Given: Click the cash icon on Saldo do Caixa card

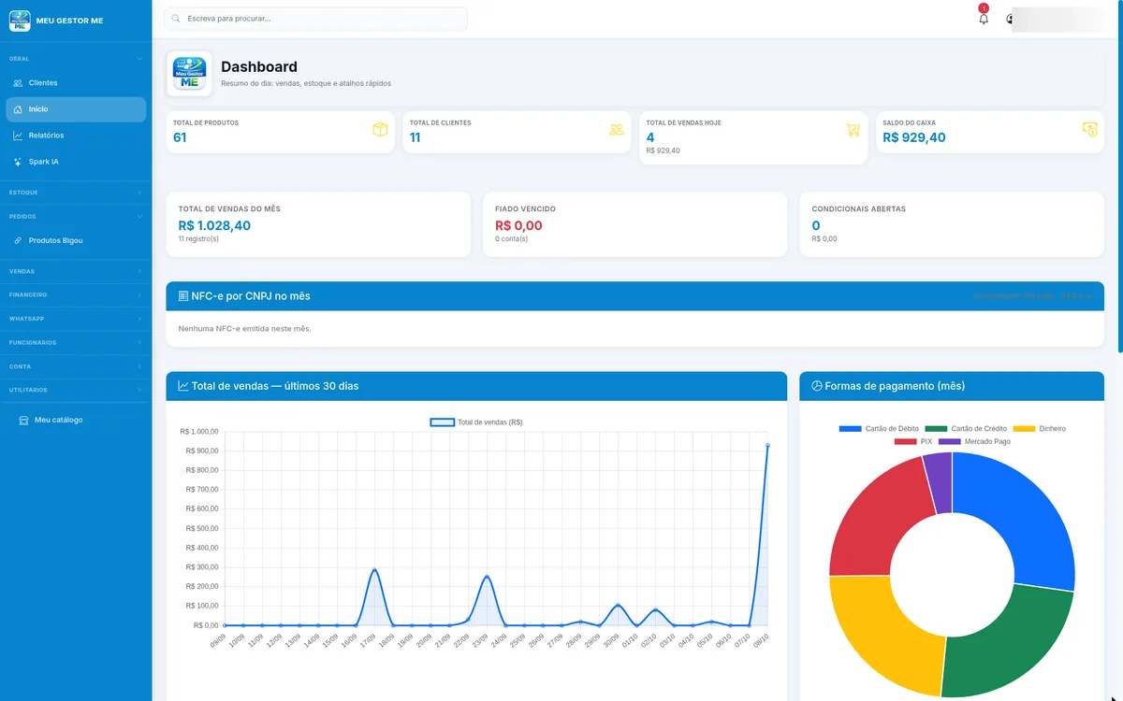Looking at the screenshot, I should pyautogui.click(x=1089, y=130).
